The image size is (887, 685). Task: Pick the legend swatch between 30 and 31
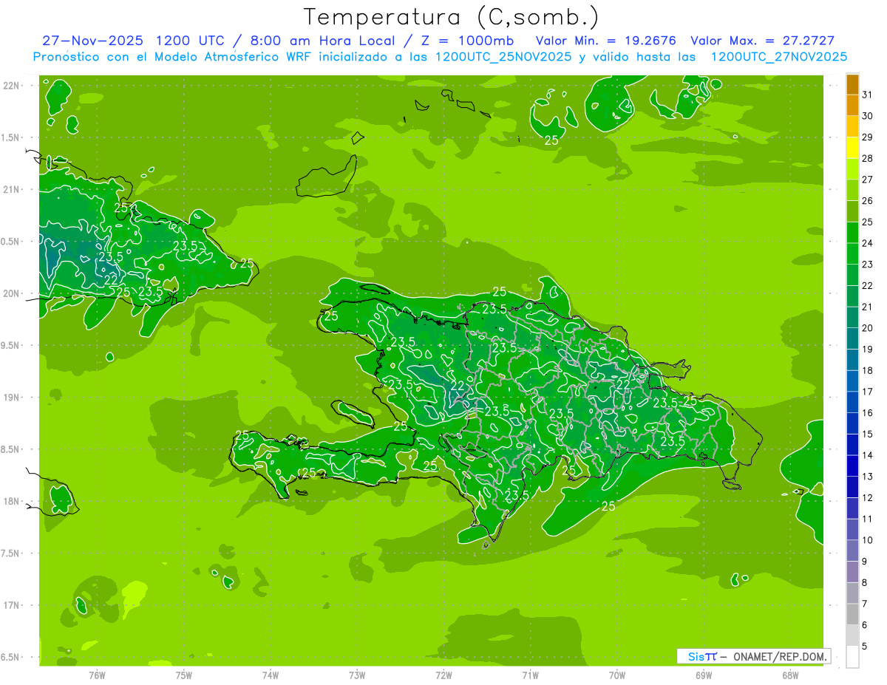(x=852, y=106)
